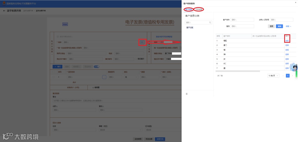Click the 查看当前可用发票额度 link
The height and width of the screenshot is (142, 298).
164,37
